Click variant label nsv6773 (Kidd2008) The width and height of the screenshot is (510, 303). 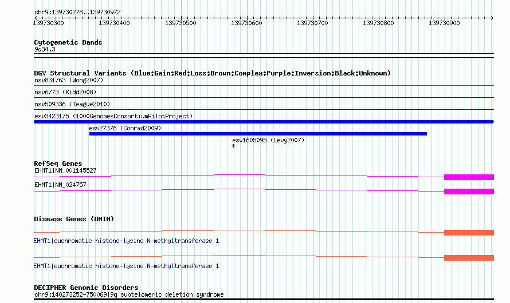click(x=65, y=92)
